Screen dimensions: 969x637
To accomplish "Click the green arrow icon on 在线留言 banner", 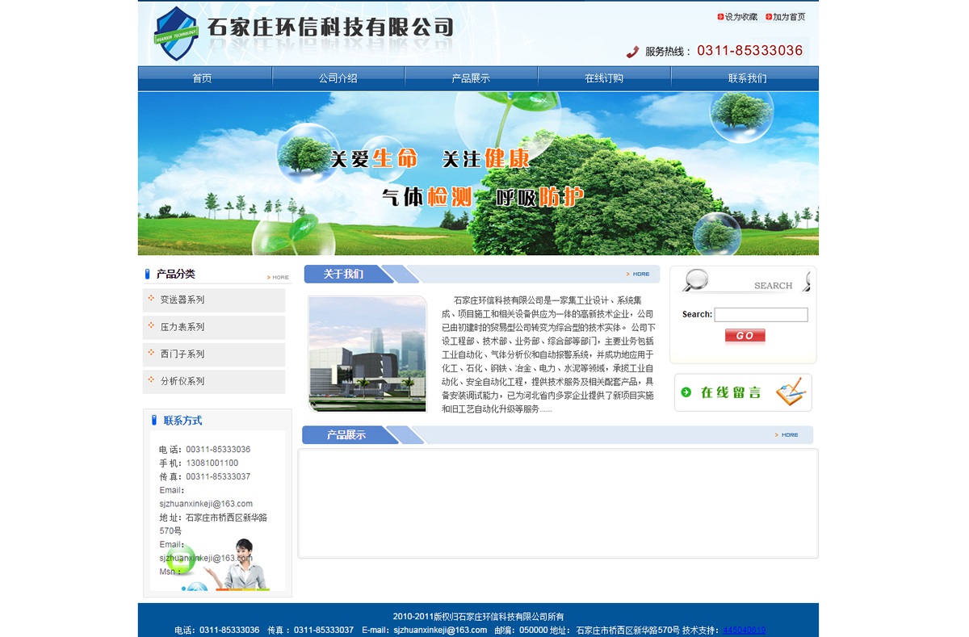I will [x=687, y=392].
